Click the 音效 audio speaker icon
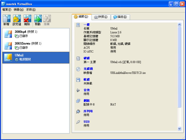Image resolution: width=186 pixels, height=140 pixels. coord(78,90)
